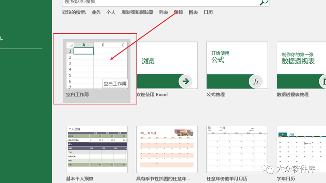Click the fx formula circle icon
Image resolution: width=326 pixels, height=183 pixels.
(256, 81)
